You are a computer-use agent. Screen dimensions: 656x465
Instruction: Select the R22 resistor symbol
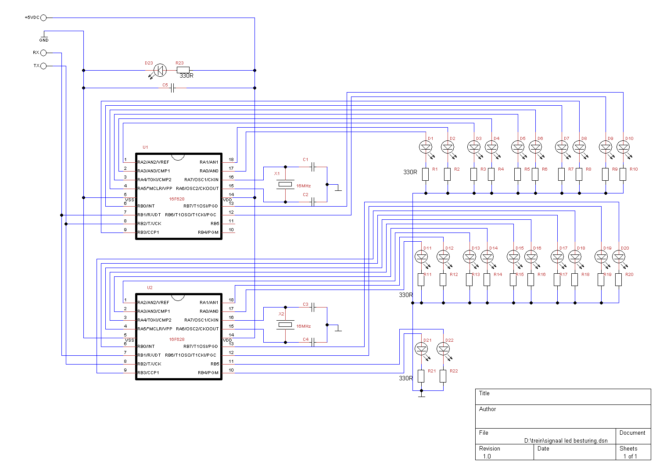[443, 376]
